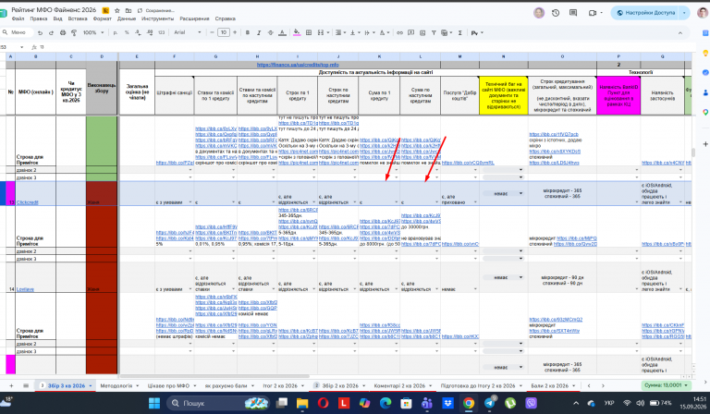
Task: Open the Levilave link in column B
Action: (x=25, y=289)
